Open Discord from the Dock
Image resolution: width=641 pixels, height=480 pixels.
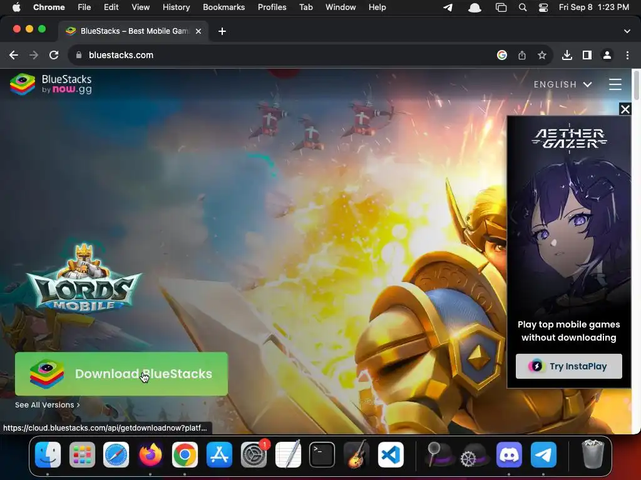pos(509,455)
